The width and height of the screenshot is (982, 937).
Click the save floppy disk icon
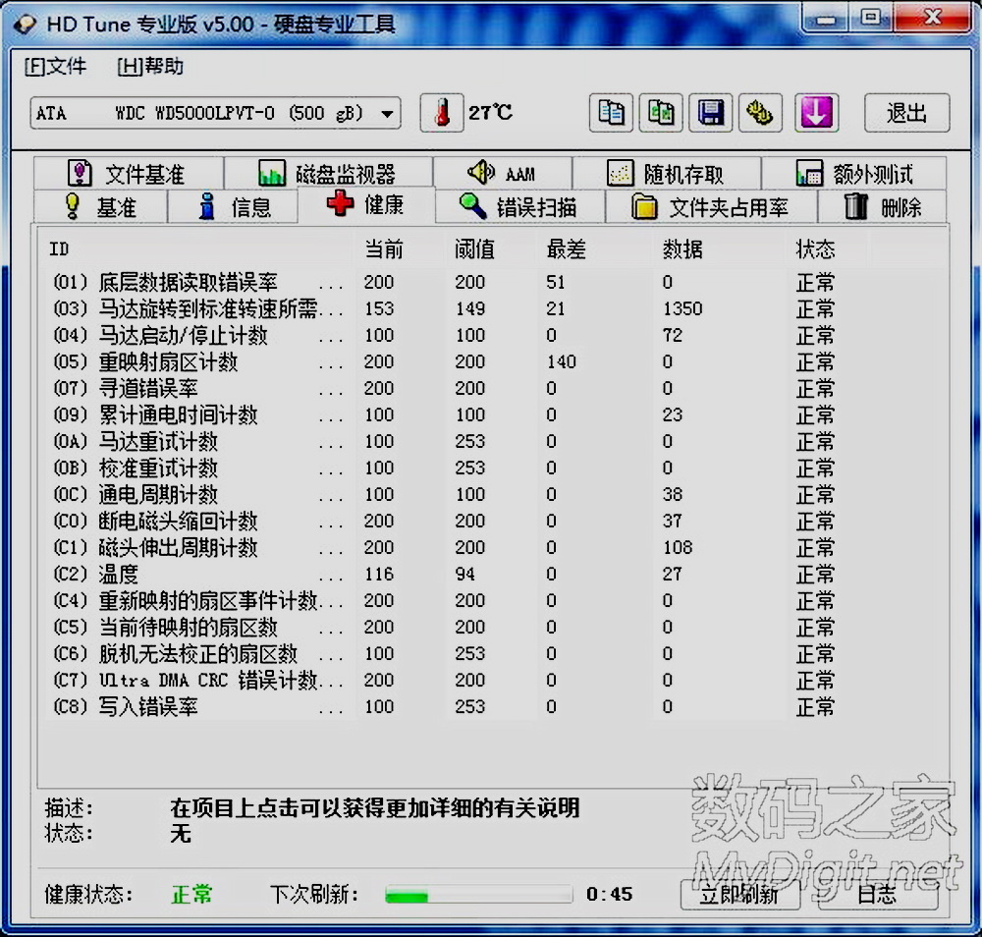pyautogui.click(x=711, y=113)
